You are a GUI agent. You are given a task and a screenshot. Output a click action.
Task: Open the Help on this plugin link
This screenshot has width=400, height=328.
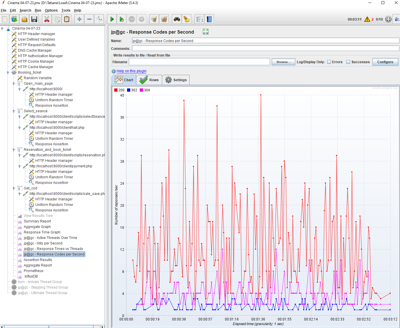tap(131, 71)
